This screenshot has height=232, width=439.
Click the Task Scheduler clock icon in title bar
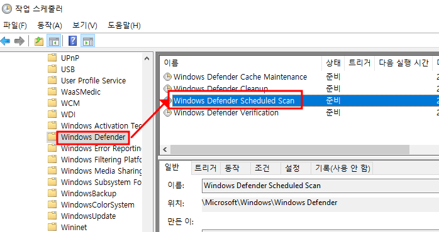6,9
